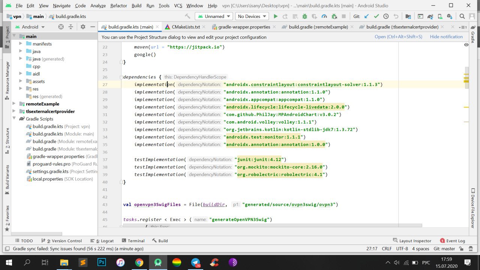Open Telegram from the Windows taskbar
This screenshot has height=270, width=480.
pyautogui.click(x=195, y=262)
